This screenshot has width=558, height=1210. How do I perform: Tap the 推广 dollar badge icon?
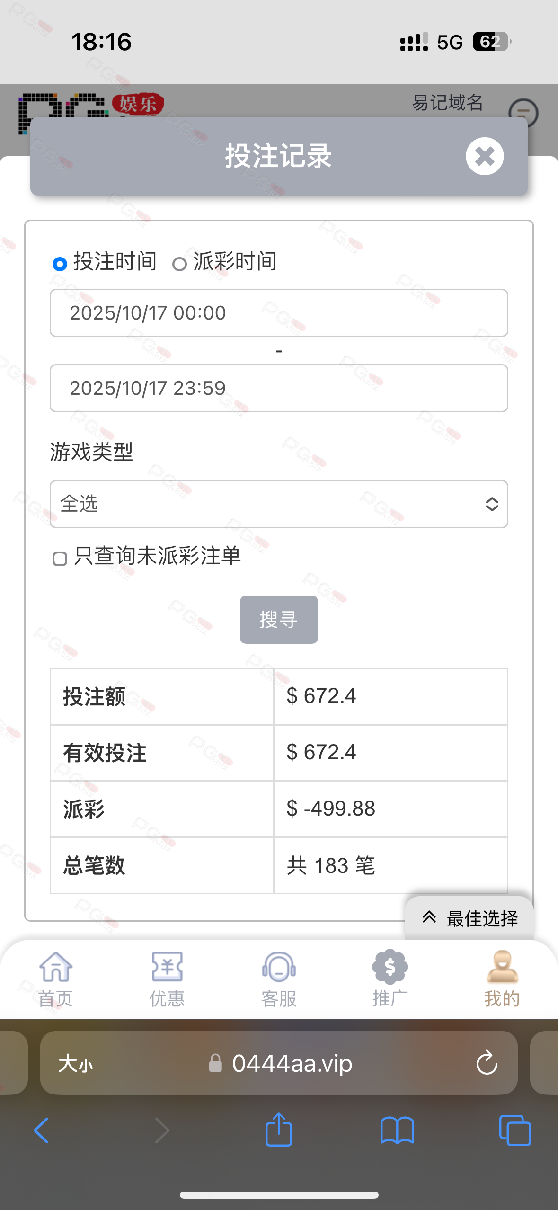390,967
